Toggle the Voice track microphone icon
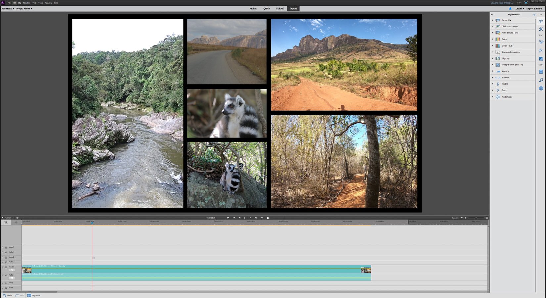 (x=6, y=283)
